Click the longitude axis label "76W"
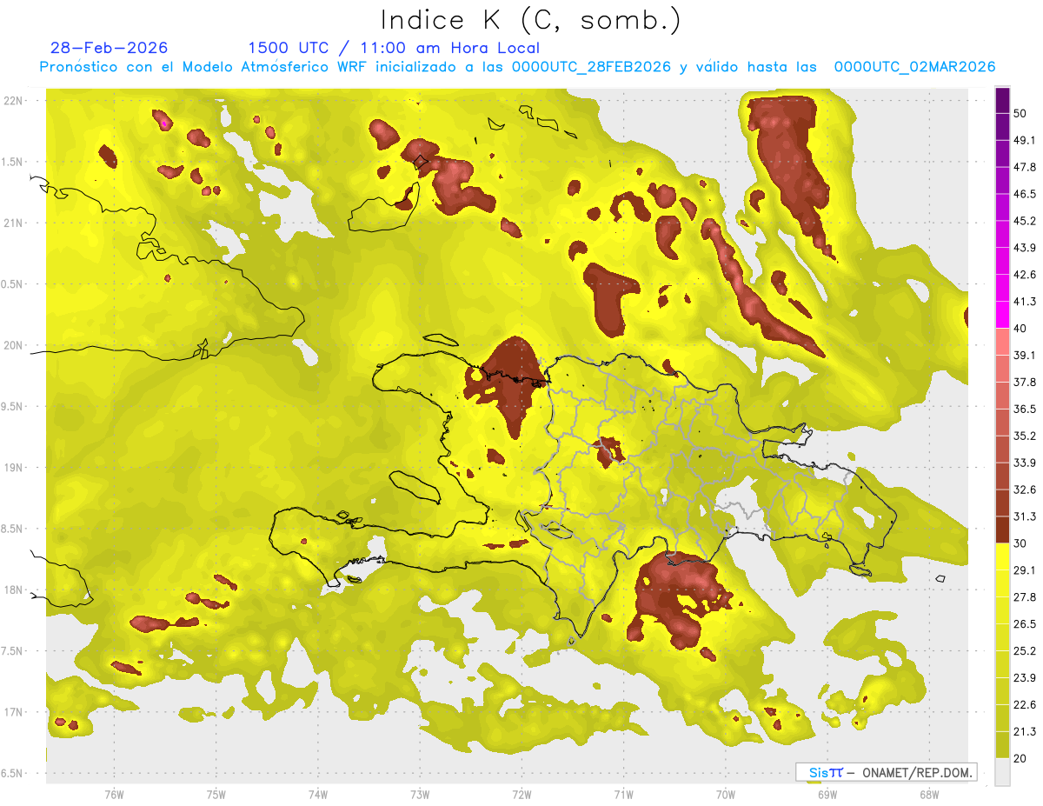Image resolution: width=1043 pixels, height=806 pixels. pyautogui.click(x=114, y=794)
